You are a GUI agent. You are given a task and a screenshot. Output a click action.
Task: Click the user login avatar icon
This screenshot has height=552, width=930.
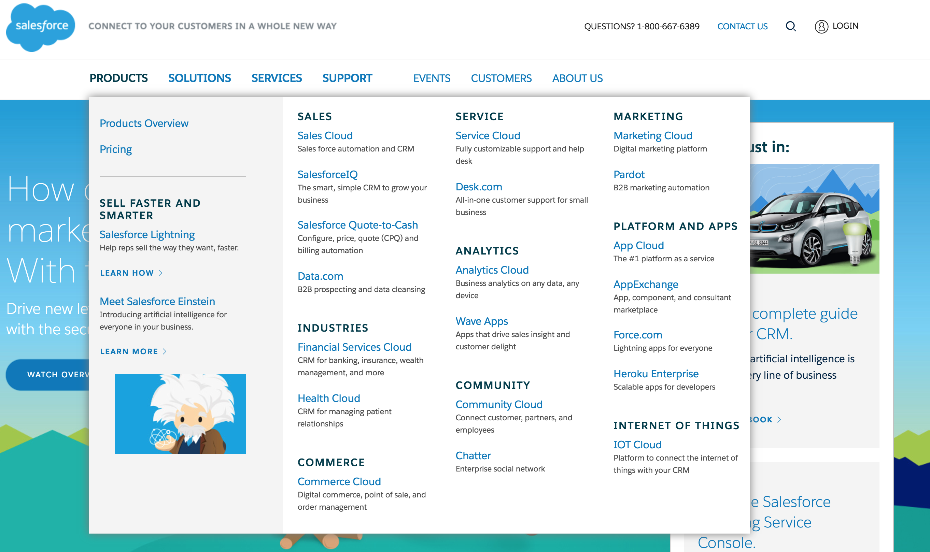pos(821,26)
